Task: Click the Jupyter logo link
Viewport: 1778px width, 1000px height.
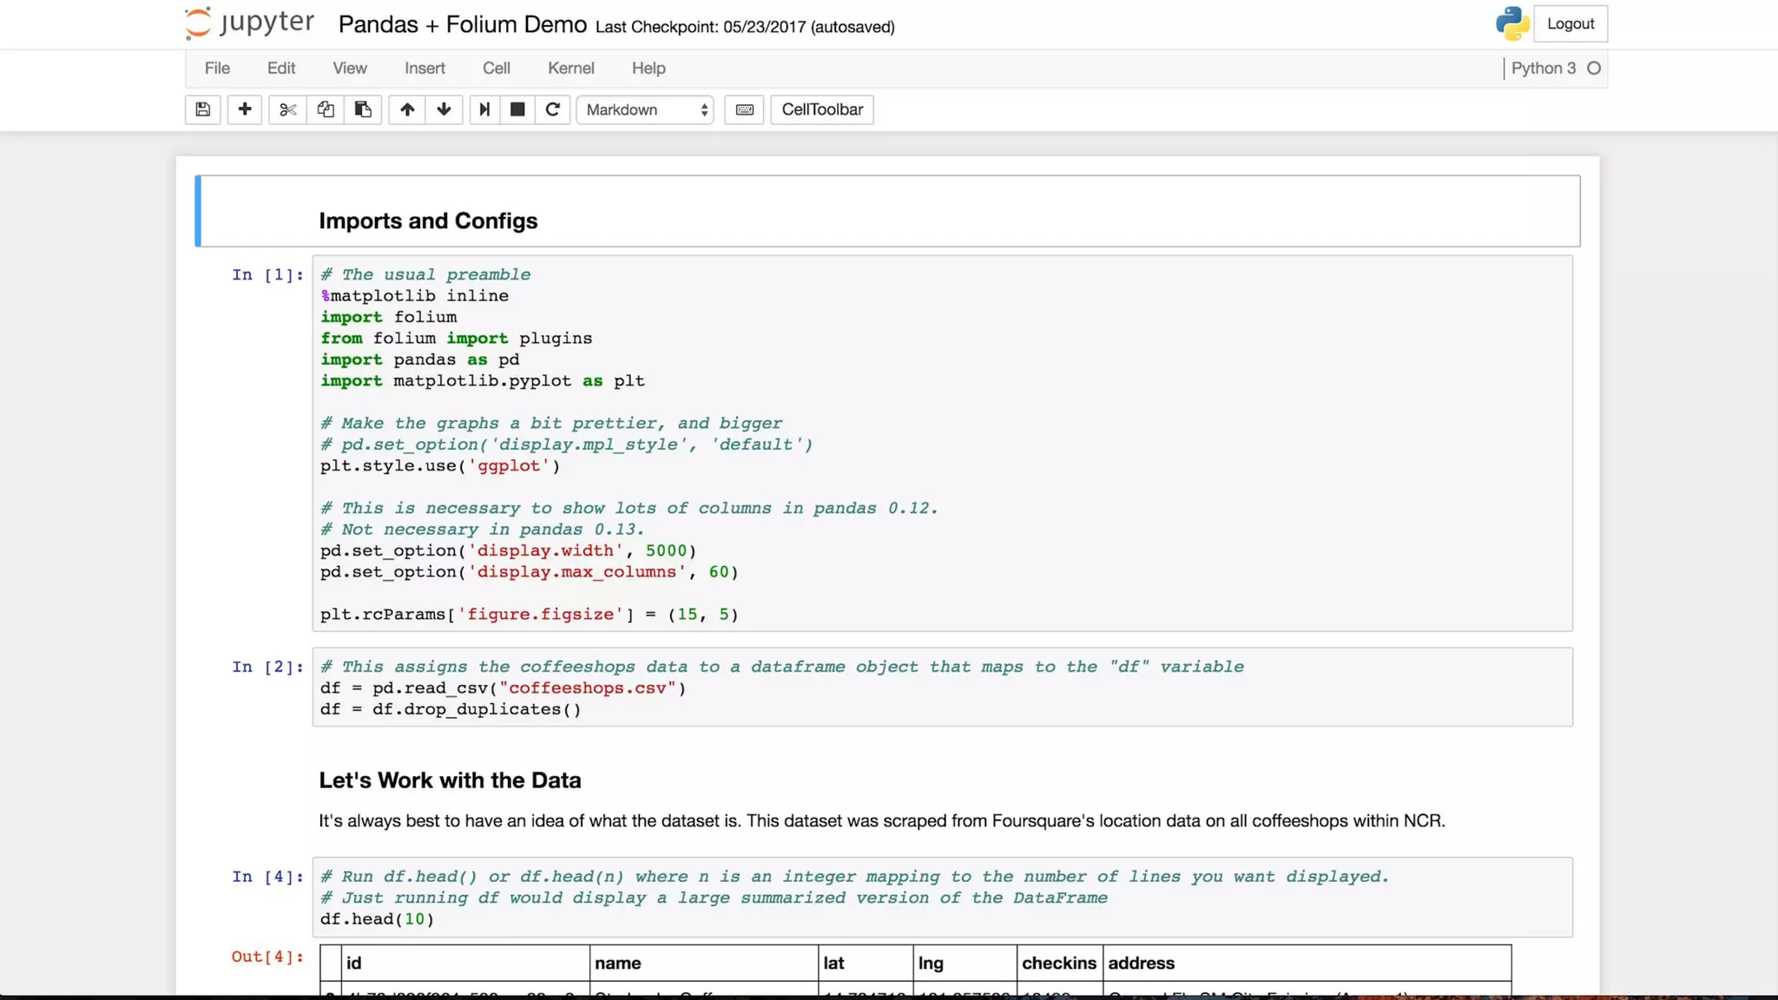Action: [249, 23]
